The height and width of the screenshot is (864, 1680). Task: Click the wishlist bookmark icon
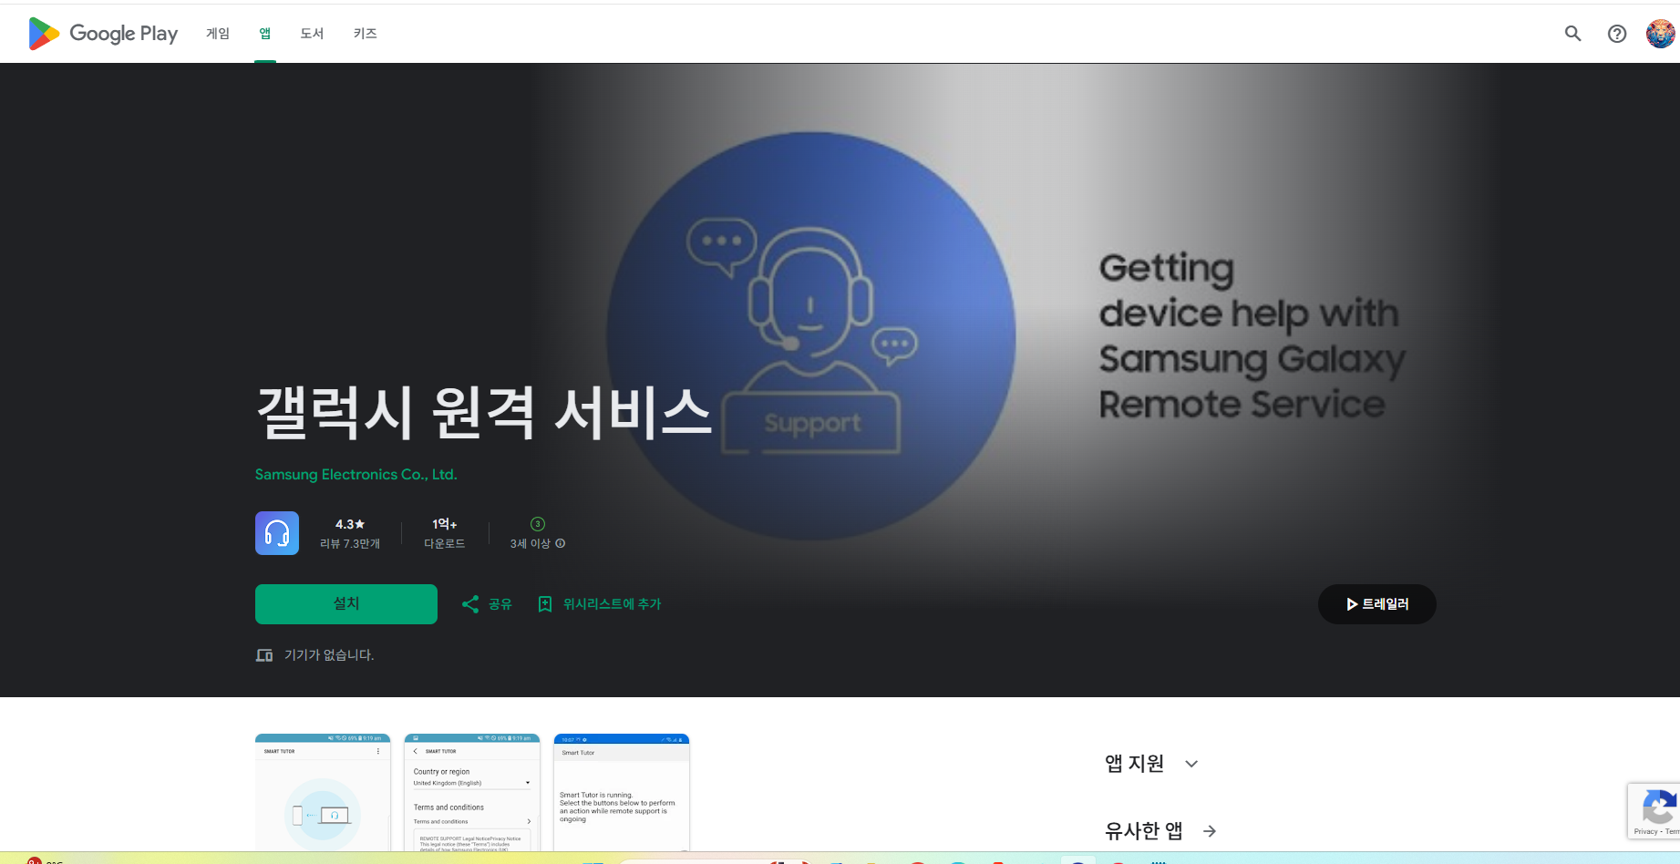pos(546,603)
